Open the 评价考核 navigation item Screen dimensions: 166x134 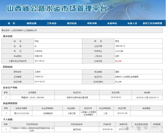coord(92,23)
